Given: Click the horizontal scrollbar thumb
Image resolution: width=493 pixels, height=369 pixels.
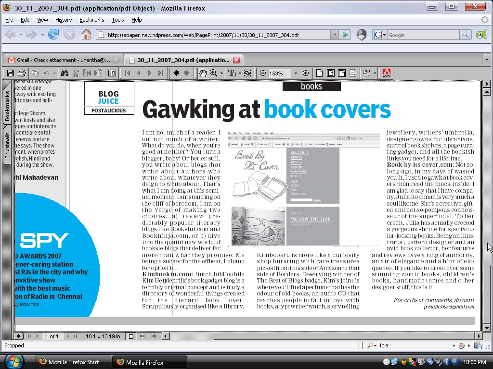Looking at the screenshot, I should tap(344, 336).
